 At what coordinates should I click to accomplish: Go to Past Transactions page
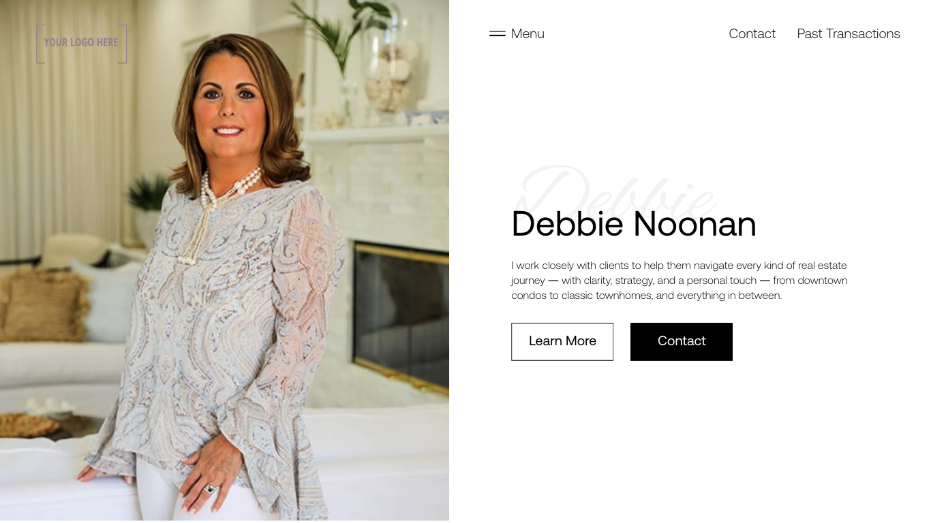pyautogui.click(x=849, y=33)
